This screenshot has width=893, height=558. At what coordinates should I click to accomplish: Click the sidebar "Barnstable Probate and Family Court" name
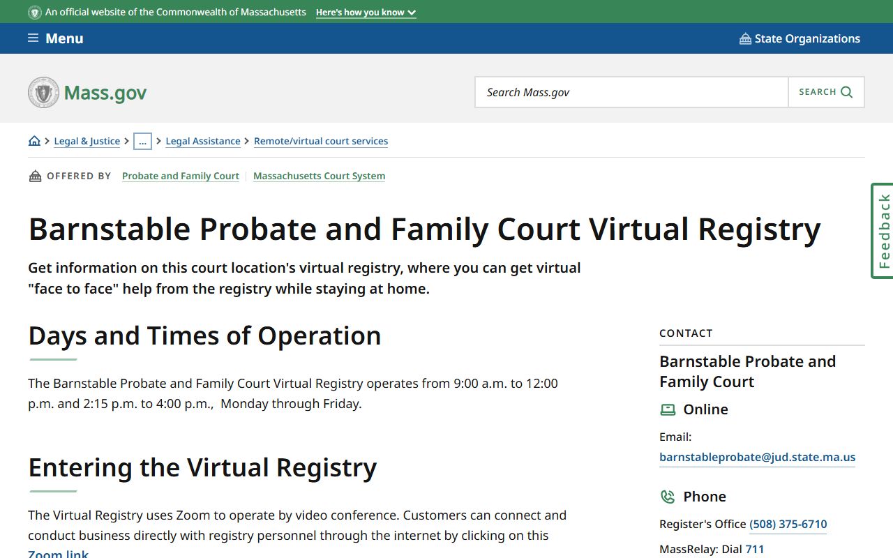tap(747, 372)
